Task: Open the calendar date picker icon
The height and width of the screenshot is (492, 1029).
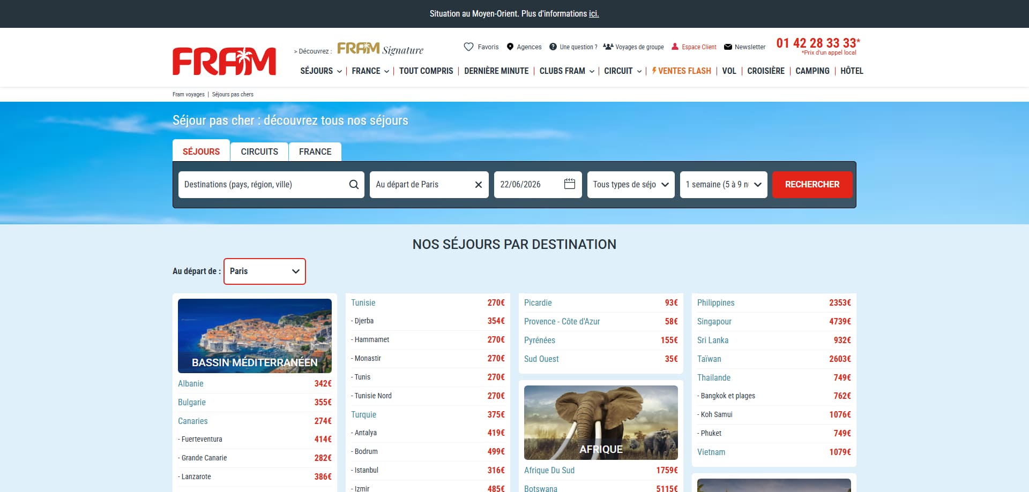Action: (x=570, y=184)
